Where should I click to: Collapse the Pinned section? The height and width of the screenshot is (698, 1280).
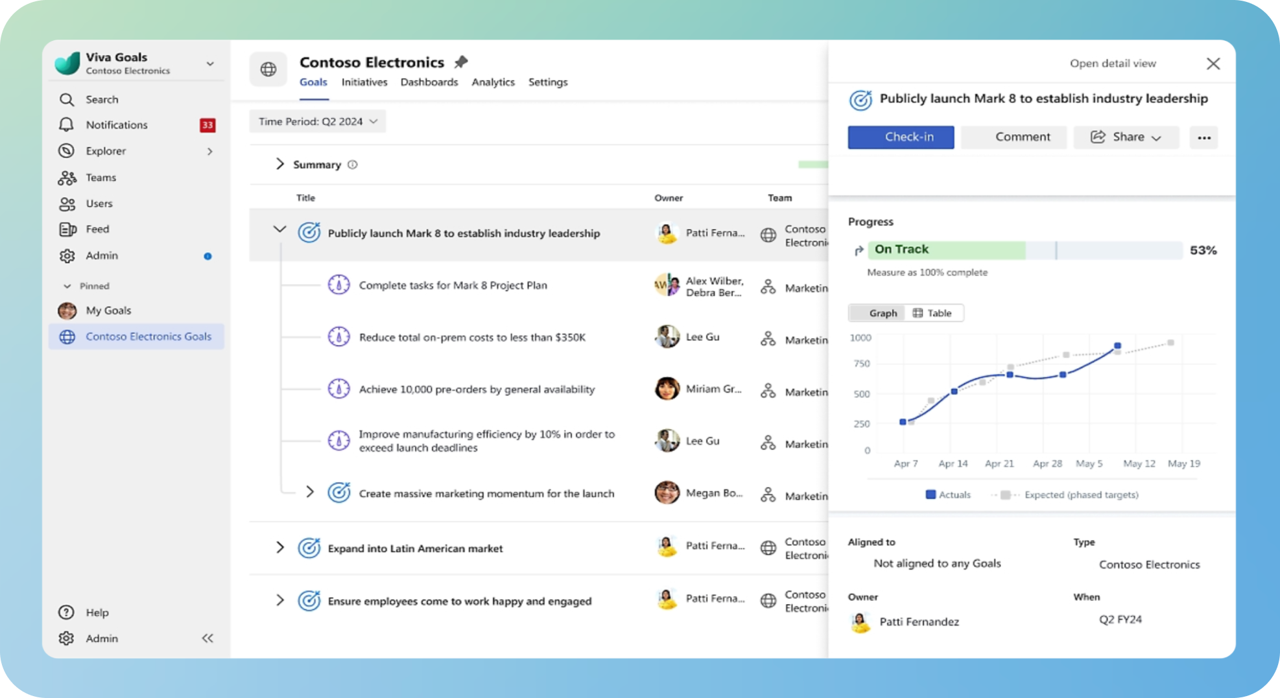coord(67,286)
